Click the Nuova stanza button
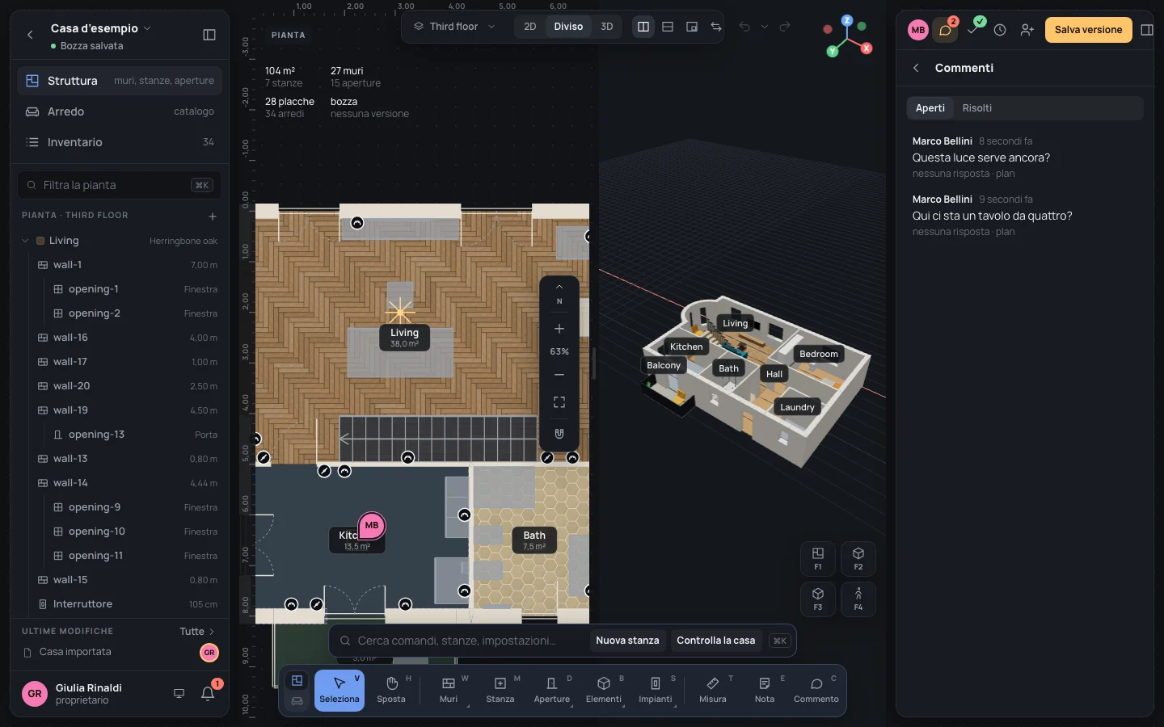 click(627, 641)
